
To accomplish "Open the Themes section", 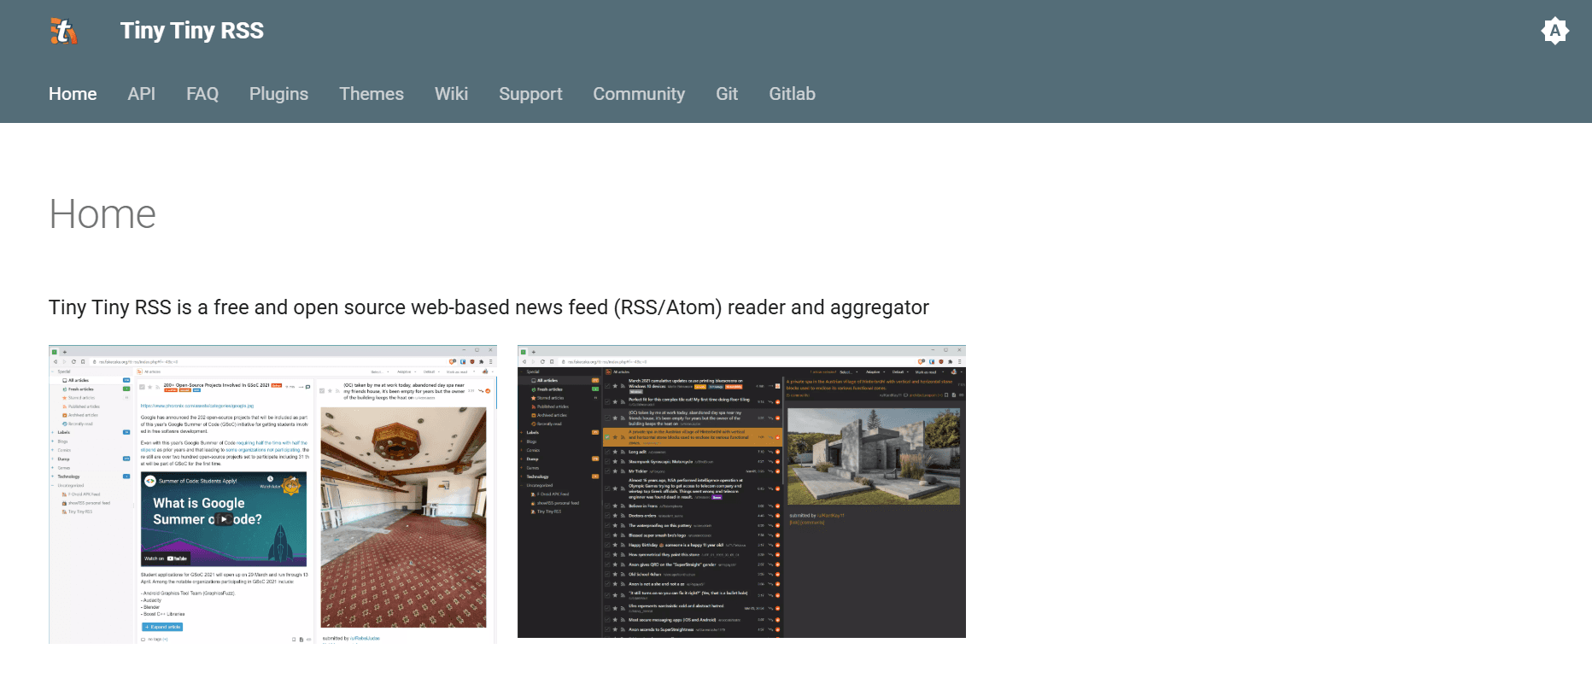I will [x=371, y=94].
